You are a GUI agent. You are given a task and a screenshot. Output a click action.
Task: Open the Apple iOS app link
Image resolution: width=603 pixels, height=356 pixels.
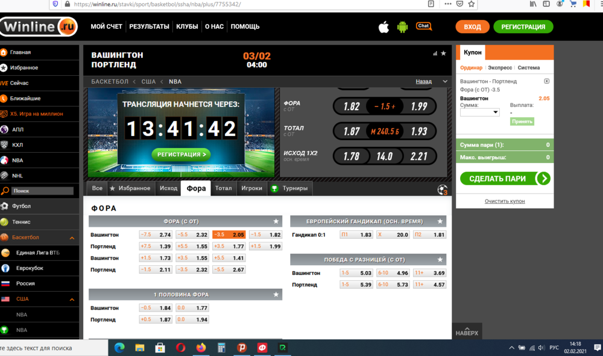point(384,27)
